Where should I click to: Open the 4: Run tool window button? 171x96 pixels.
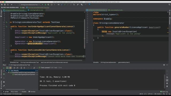(x=6, y=92)
